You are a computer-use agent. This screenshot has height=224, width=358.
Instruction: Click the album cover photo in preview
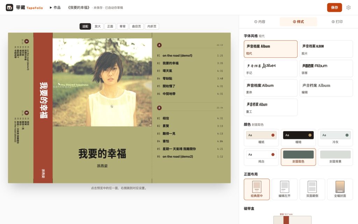[102, 82]
